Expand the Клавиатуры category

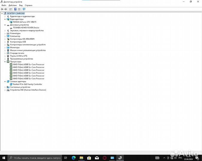pos(5,33)
